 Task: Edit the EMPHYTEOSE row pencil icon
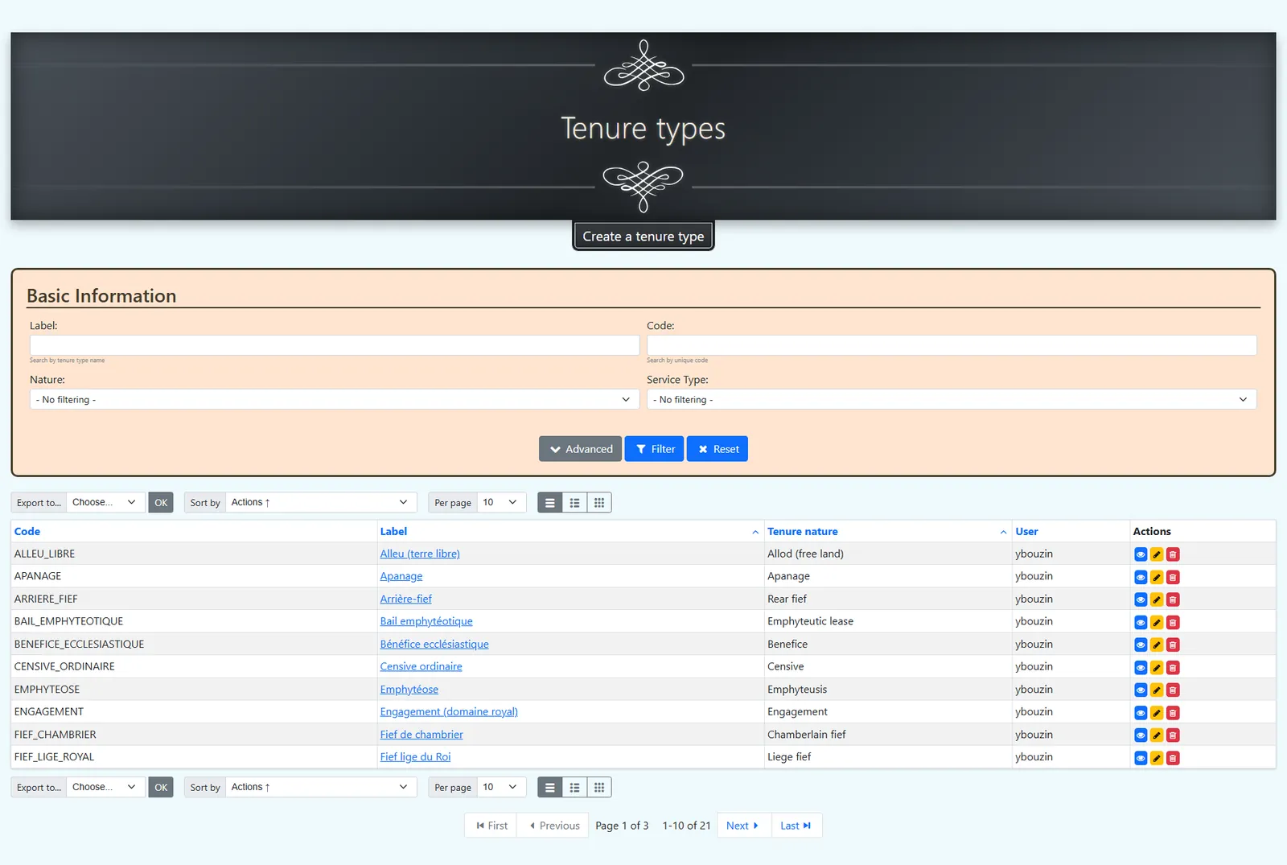pos(1157,690)
